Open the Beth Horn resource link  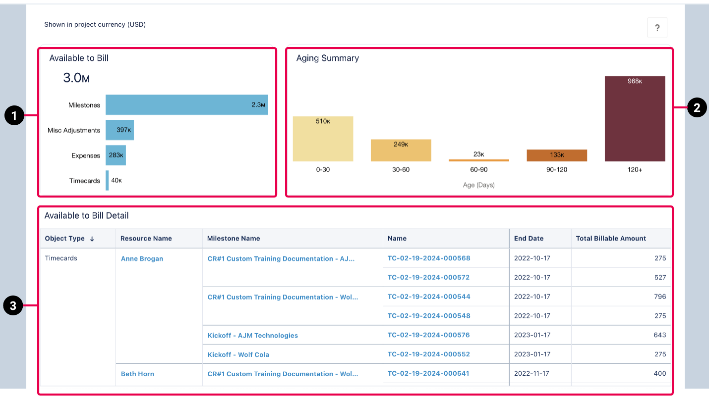[x=137, y=374]
